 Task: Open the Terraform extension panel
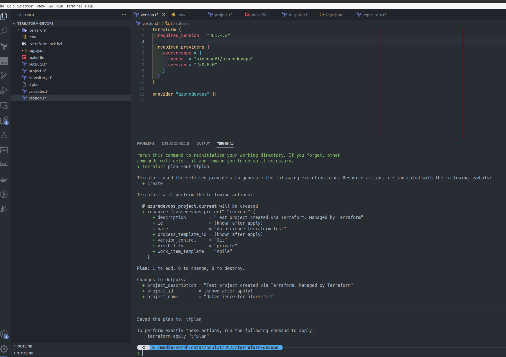point(4,47)
